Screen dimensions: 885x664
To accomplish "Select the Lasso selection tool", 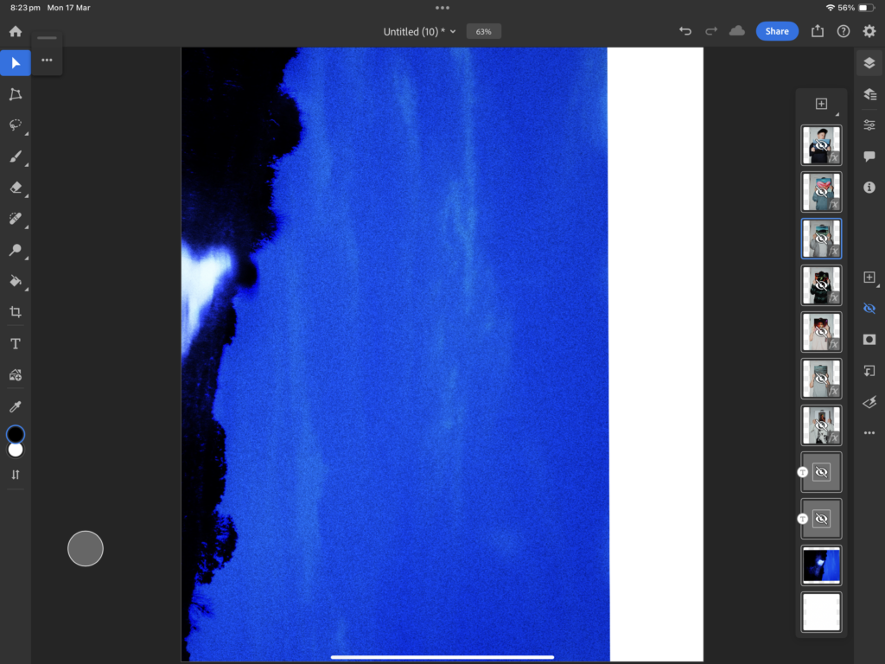I will tap(16, 125).
